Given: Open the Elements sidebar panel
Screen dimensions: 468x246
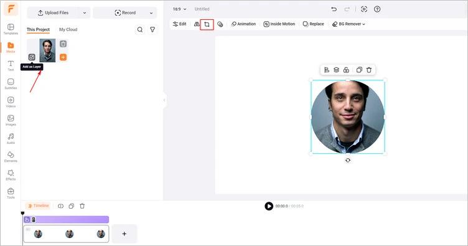Looking at the screenshot, I should tap(11, 157).
